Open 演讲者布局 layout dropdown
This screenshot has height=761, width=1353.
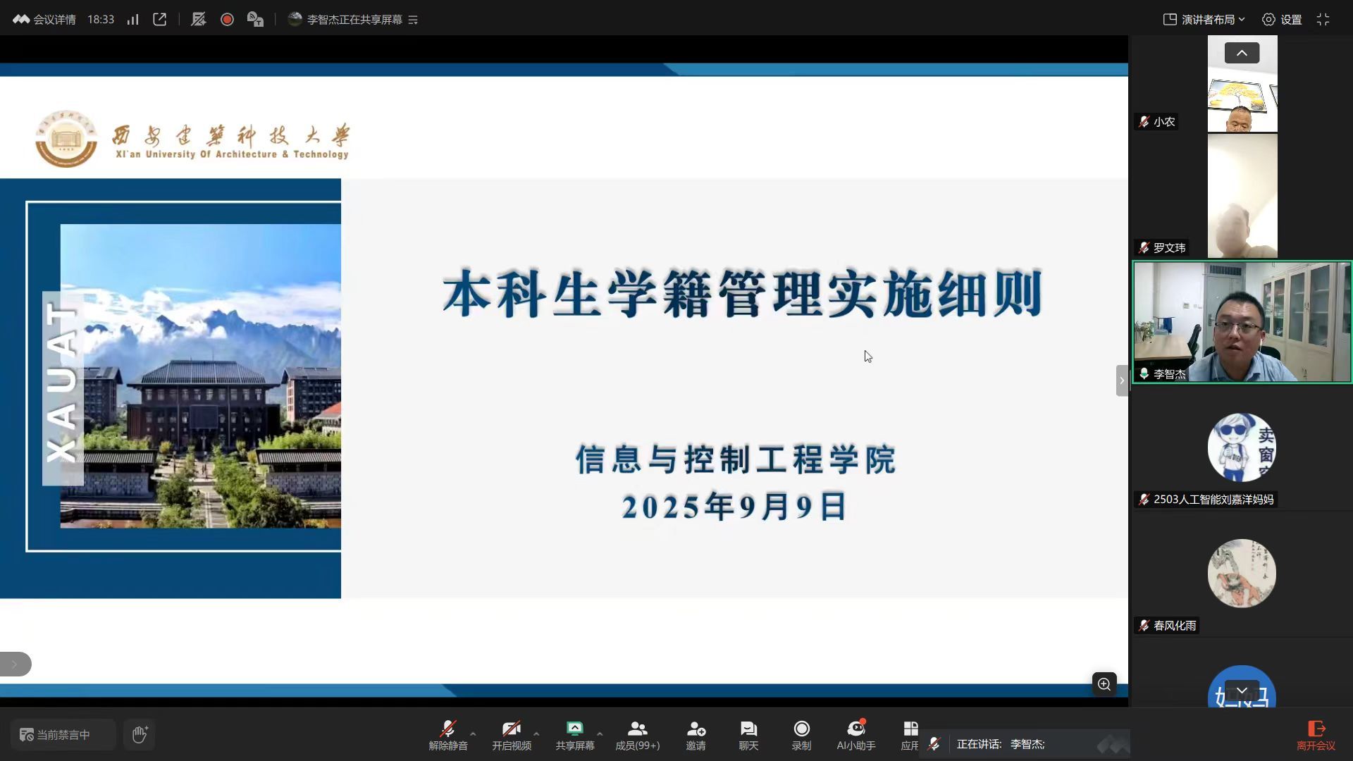pos(1204,20)
